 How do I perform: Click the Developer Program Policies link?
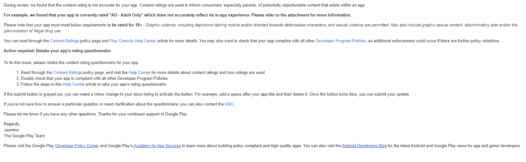coord(341,41)
